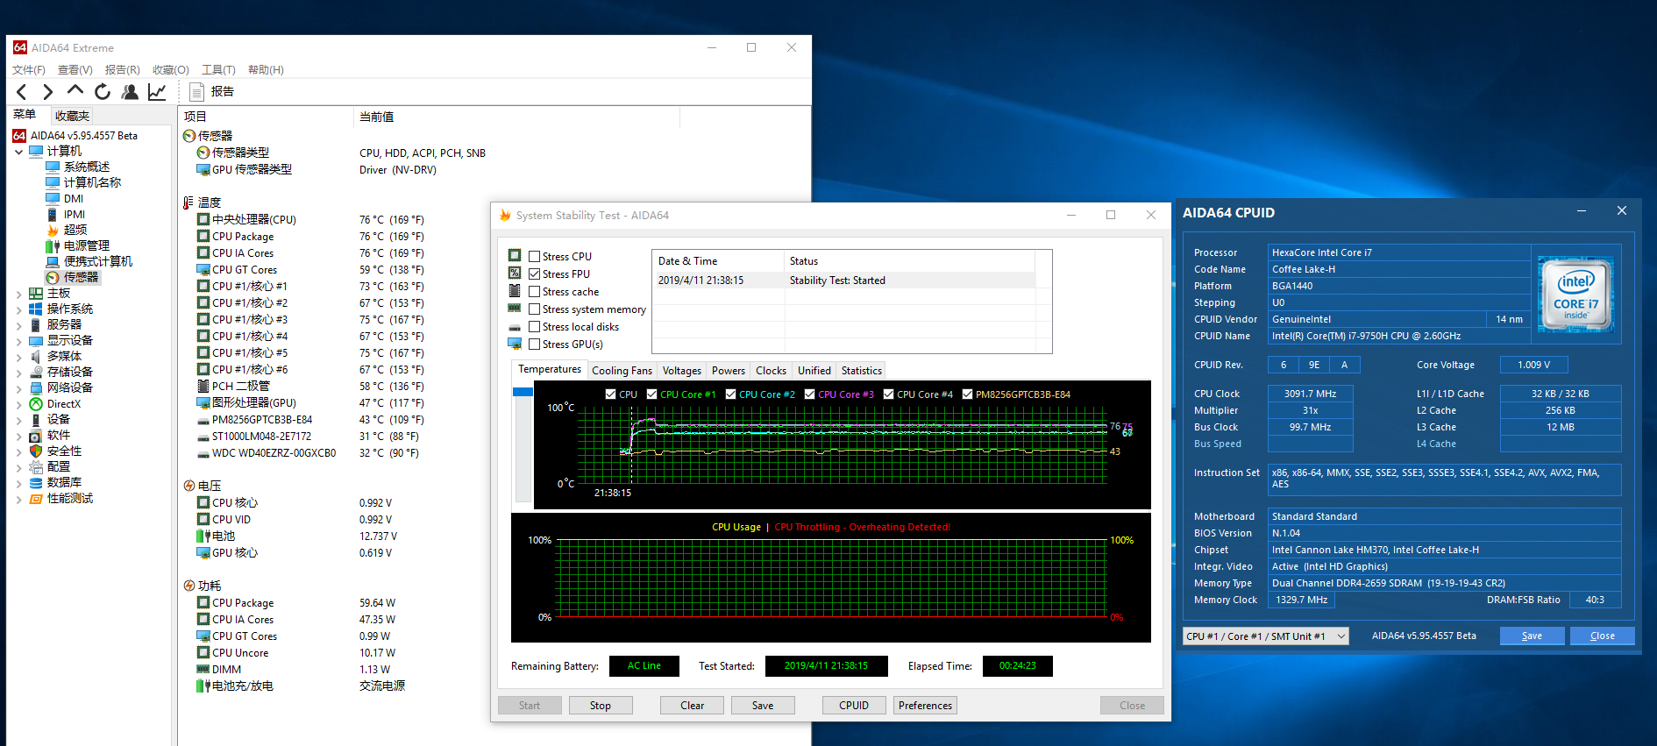Image resolution: width=1657 pixels, height=746 pixels.
Task: Open the graph chart toolbar icon
Action: pyautogui.click(x=157, y=91)
